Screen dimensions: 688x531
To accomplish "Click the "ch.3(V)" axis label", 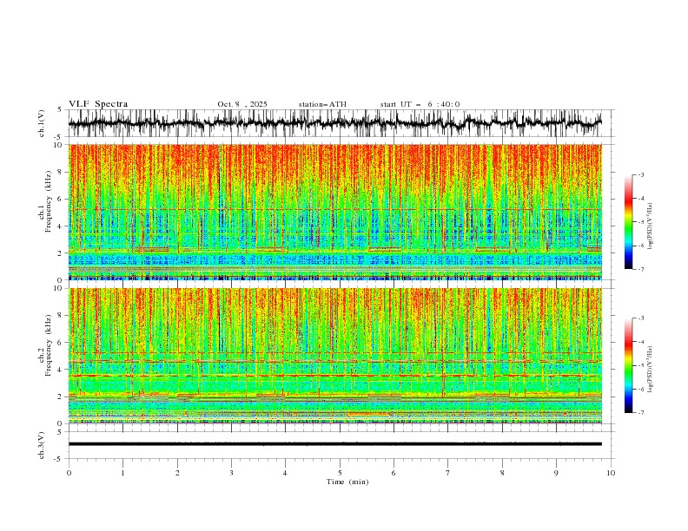I will 42,445.
